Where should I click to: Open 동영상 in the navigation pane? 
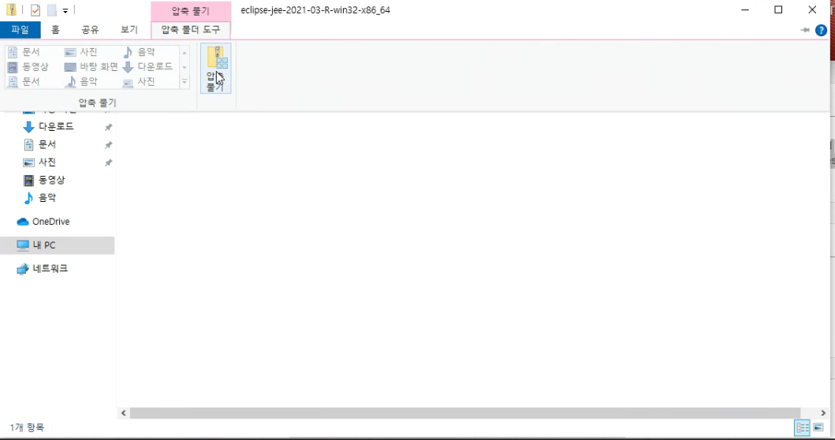tap(51, 180)
